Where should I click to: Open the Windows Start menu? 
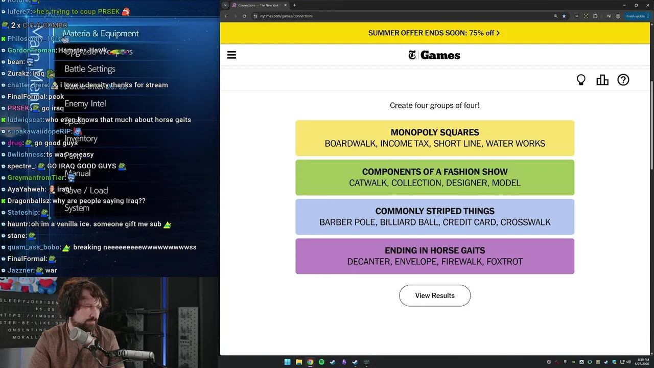pos(288,362)
